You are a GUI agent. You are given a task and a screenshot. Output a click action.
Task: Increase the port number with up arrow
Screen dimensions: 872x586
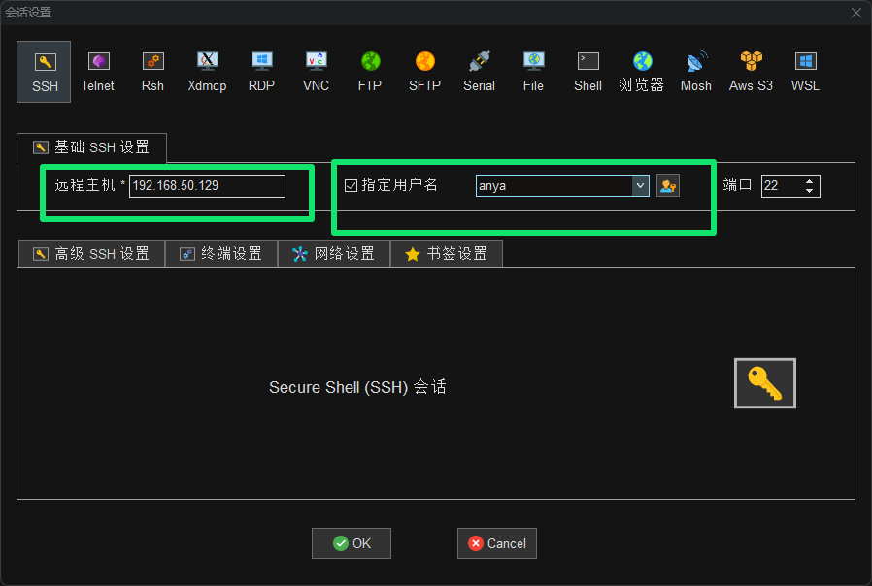pos(810,181)
